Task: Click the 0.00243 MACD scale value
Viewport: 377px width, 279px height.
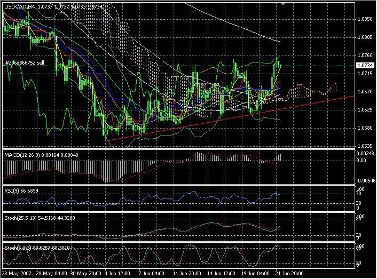Action: tap(365, 154)
